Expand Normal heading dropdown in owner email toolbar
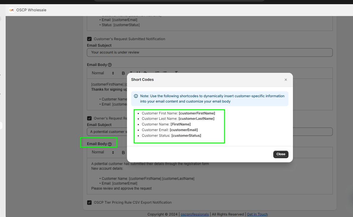 (103, 152)
